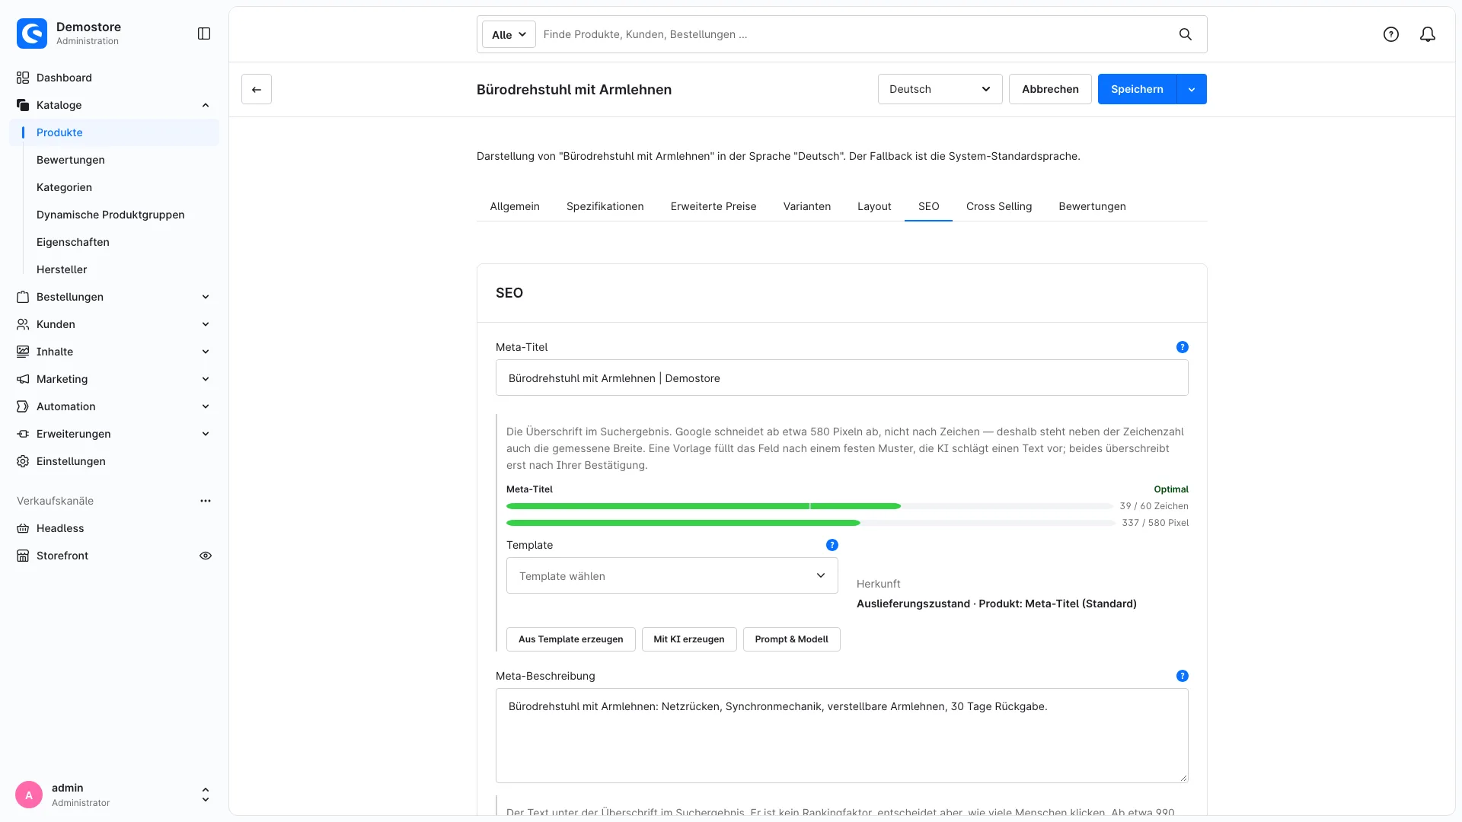
Task: Click the Abbrechen button
Action: pyautogui.click(x=1050, y=89)
